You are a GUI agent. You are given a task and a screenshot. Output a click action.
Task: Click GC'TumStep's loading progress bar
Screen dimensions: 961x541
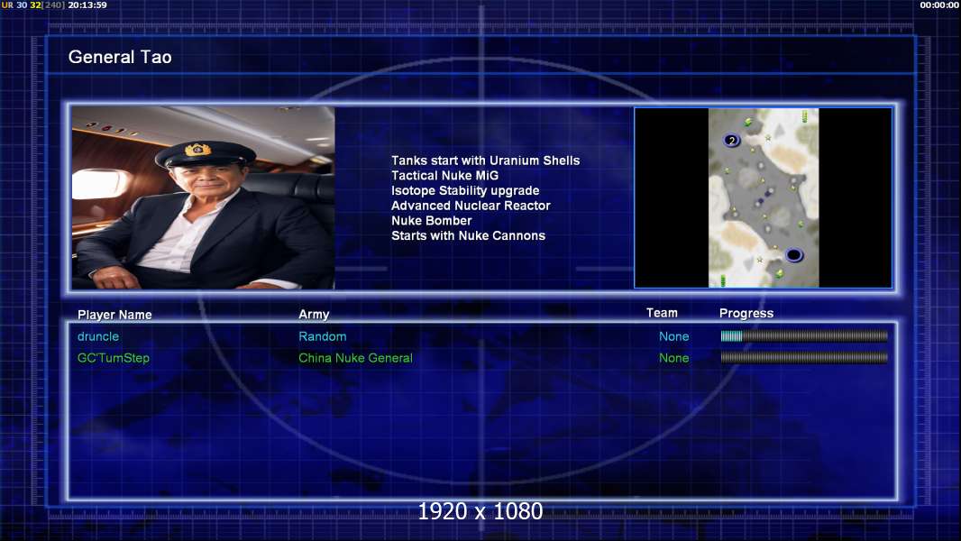click(x=804, y=357)
